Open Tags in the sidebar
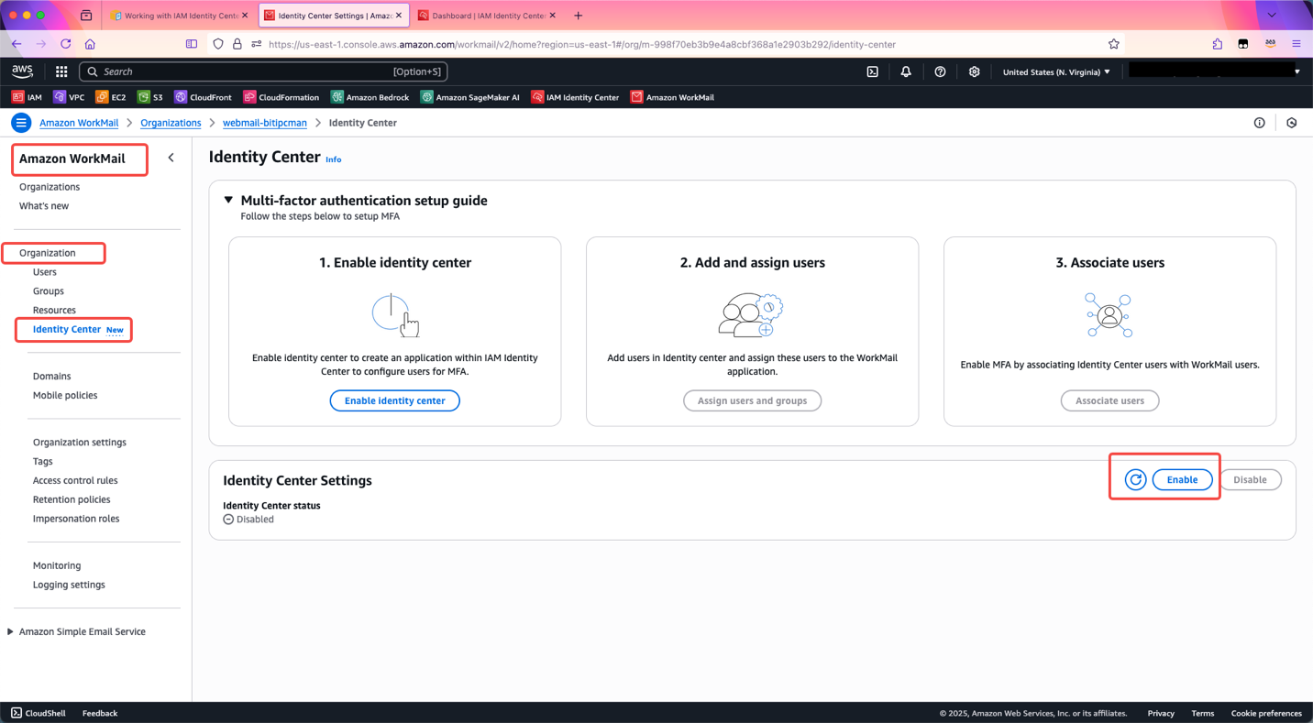The image size is (1313, 723). 43,462
